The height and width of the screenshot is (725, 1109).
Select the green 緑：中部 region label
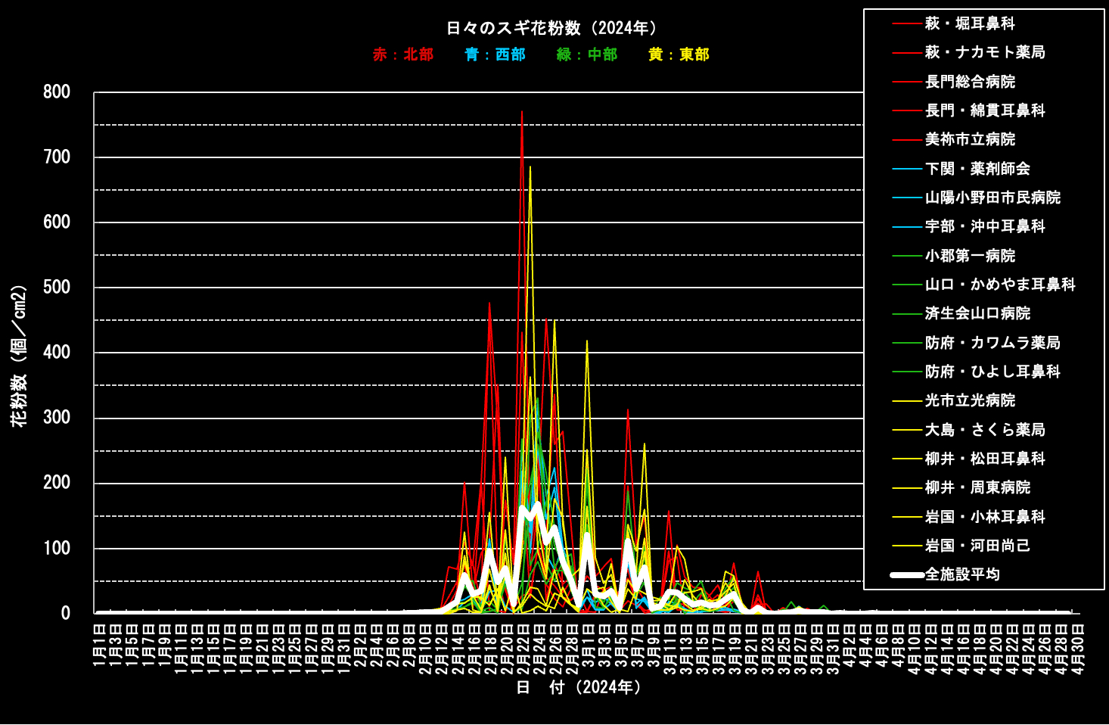[x=587, y=54]
